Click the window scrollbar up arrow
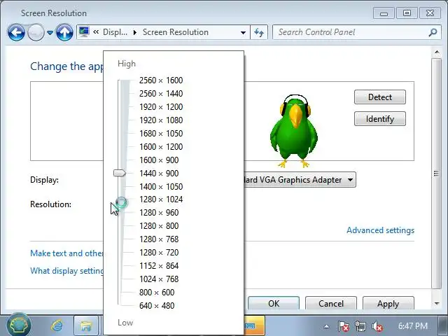Viewport: 448px width, 336px height. pyautogui.click(x=437, y=52)
